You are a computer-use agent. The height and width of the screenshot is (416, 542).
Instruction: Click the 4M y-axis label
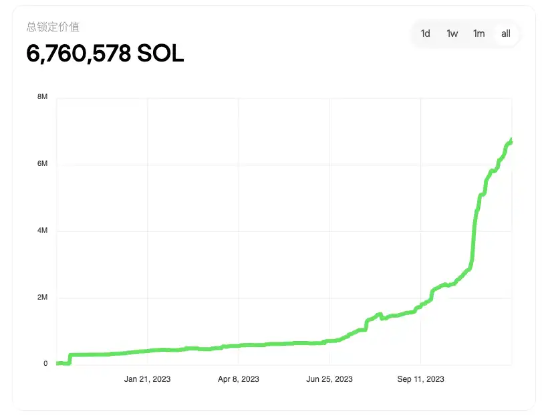click(43, 231)
